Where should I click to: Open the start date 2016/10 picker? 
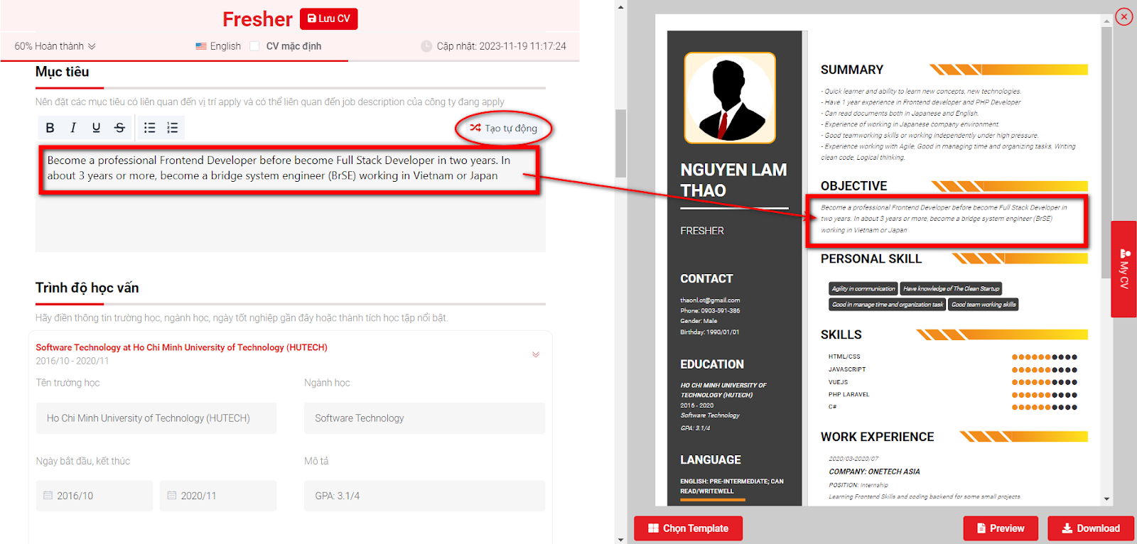(x=95, y=496)
